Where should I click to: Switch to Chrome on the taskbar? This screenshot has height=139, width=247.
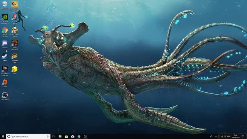point(79,136)
